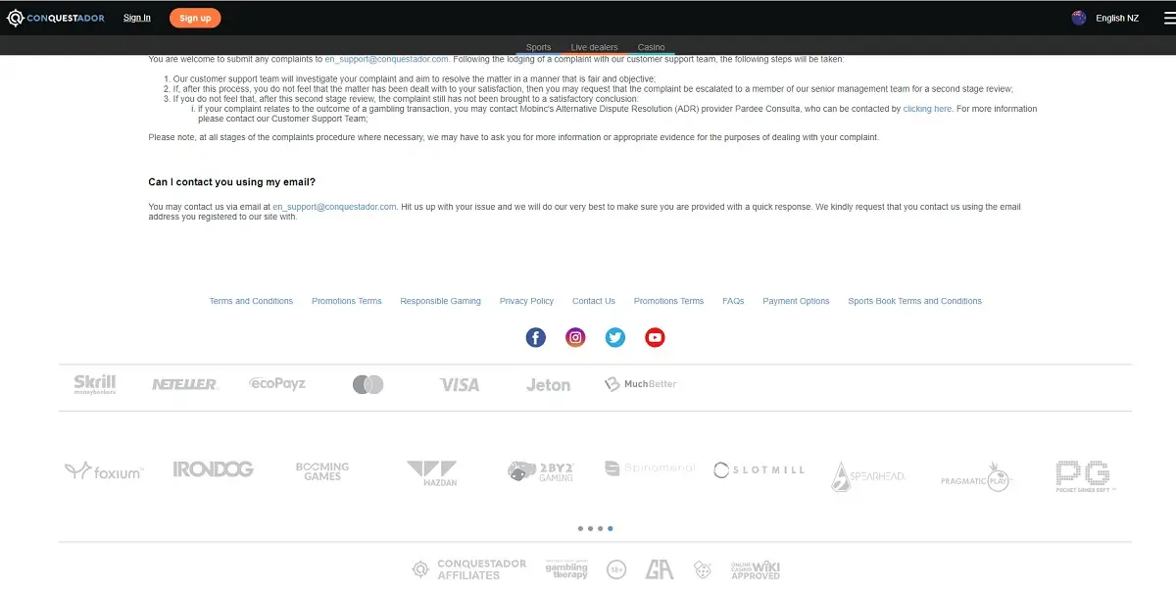
Task: Click the 18+ age restriction badge
Action: coord(616,569)
